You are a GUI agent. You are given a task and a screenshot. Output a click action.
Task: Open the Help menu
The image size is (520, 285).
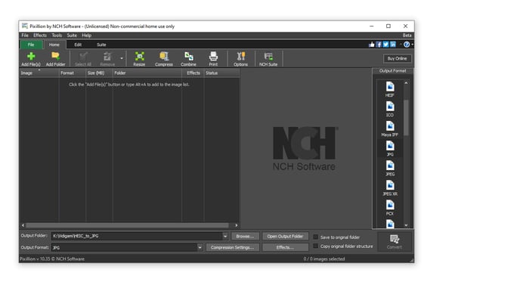pyautogui.click(x=87, y=36)
